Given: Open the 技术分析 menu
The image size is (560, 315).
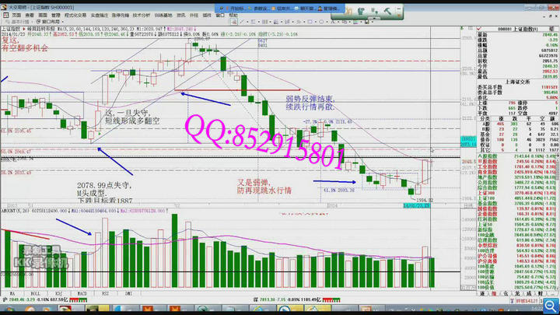Looking at the screenshot, I should tap(141, 15).
